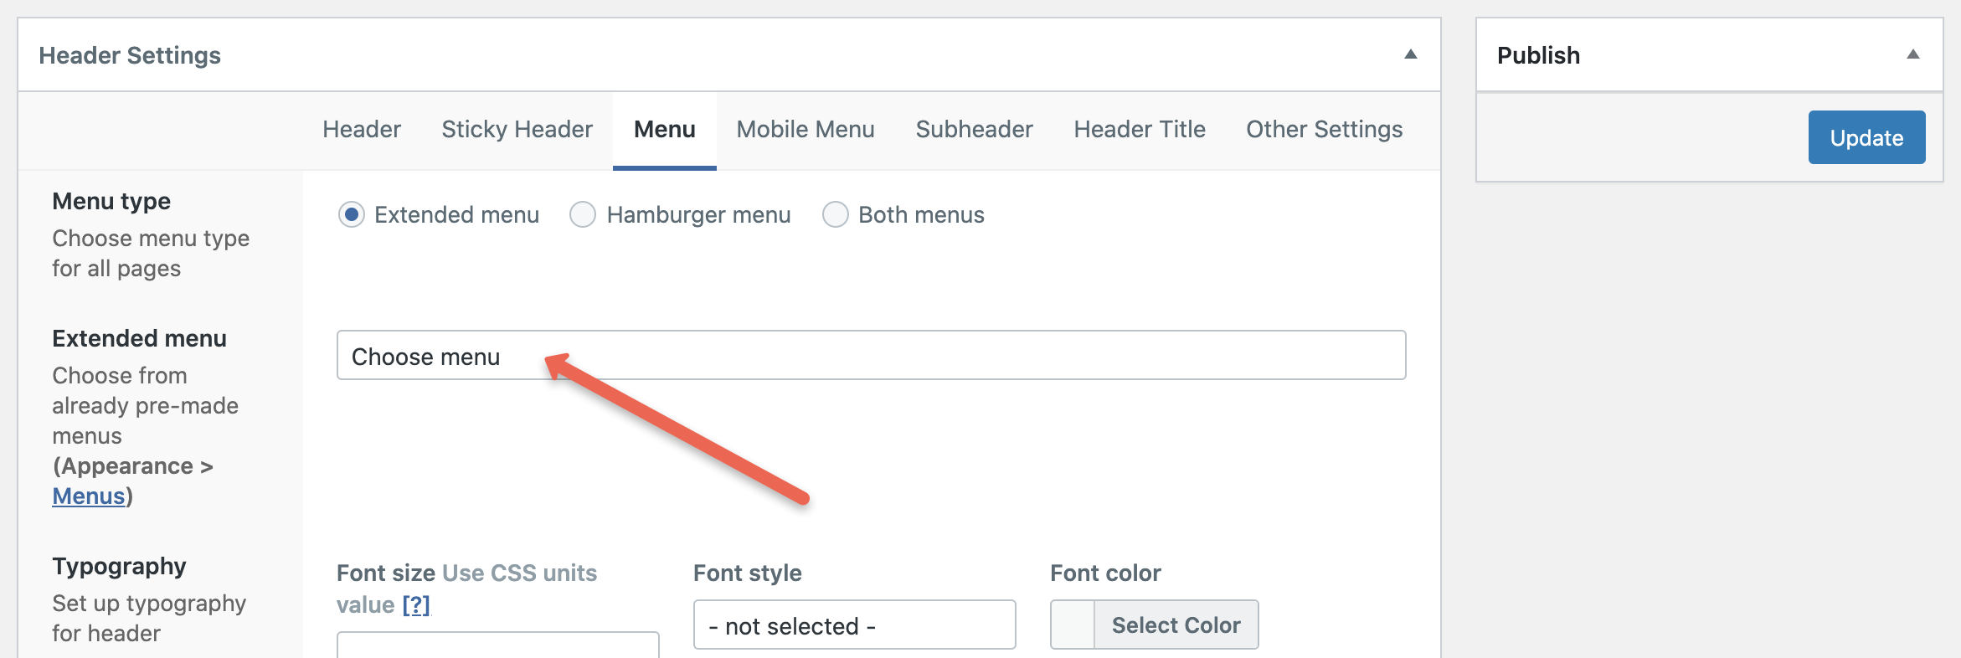Open the Subheader tab

pos(974,130)
